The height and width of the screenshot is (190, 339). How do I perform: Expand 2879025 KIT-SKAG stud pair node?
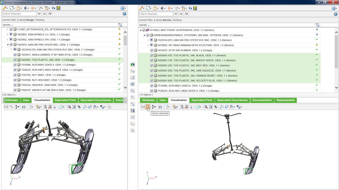[x=148, y=45]
